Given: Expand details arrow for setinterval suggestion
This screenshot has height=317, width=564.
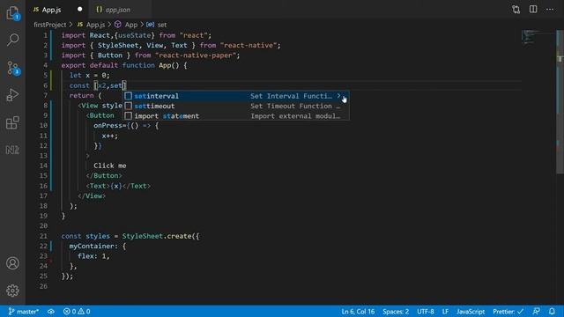Looking at the screenshot, I should (338, 96).
